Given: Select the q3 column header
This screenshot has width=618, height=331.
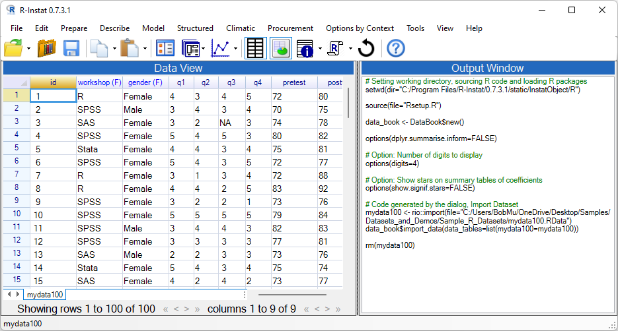Looking at the screenshot, I should 231,82.
